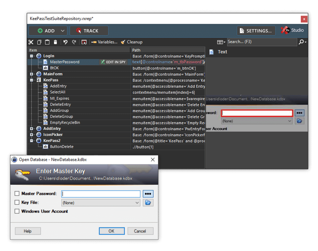Screen dimensions: 318x251
Task: Click the highlight element icon in toolbar
Action: [x=84, y=42]
